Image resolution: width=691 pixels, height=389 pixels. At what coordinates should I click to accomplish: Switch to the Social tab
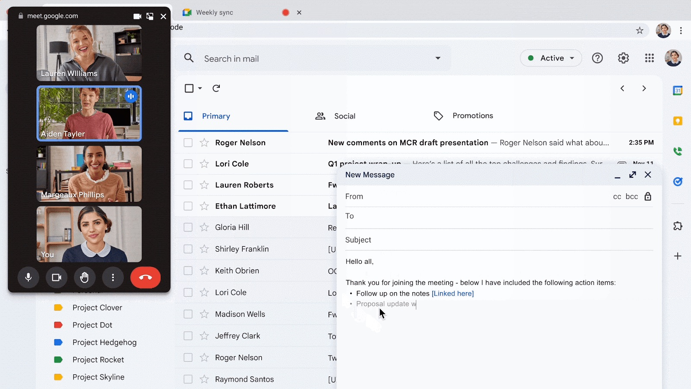[344, 116]
